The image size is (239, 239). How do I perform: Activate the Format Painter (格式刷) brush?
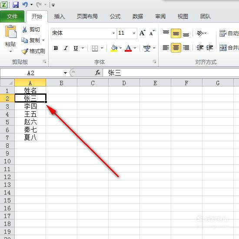click(25, 51)
